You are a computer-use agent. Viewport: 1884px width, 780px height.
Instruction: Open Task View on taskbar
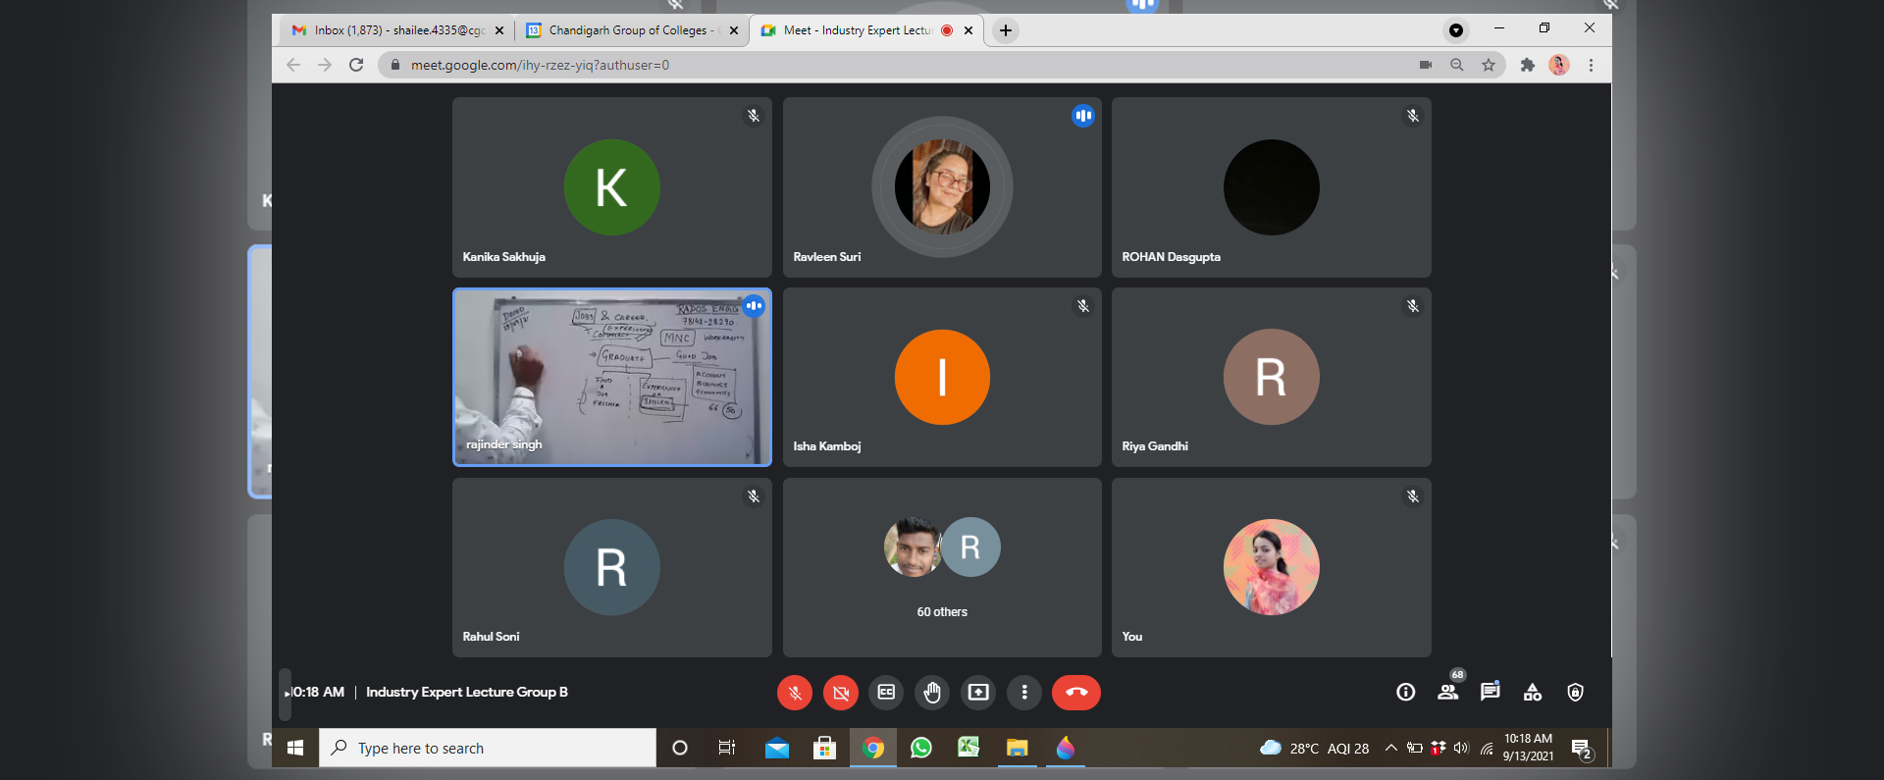pos(727,748)
